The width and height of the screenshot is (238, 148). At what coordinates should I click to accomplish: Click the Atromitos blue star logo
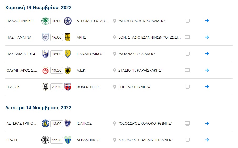point(68,21)
